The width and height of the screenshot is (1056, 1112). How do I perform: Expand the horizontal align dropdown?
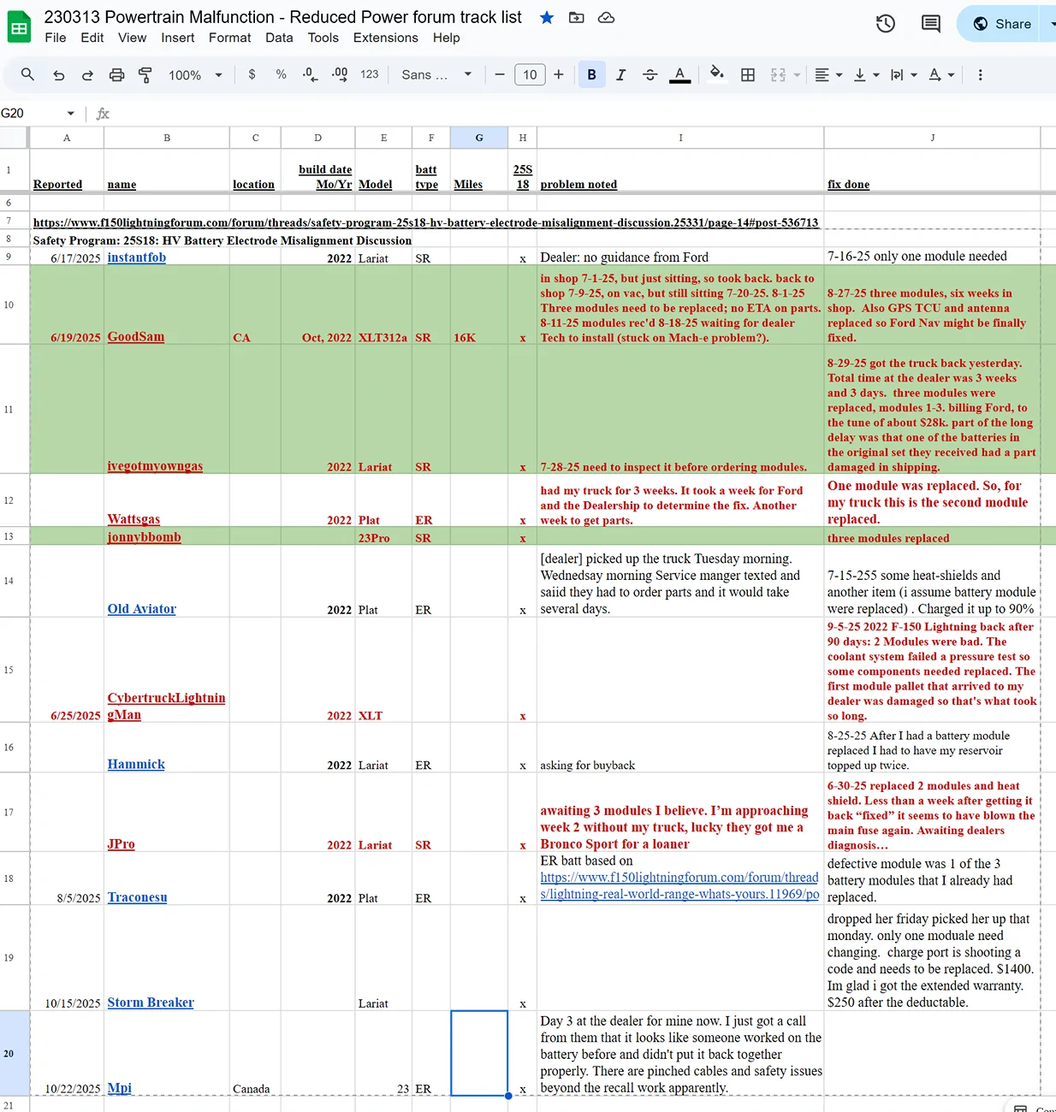(x=828, y=75)
